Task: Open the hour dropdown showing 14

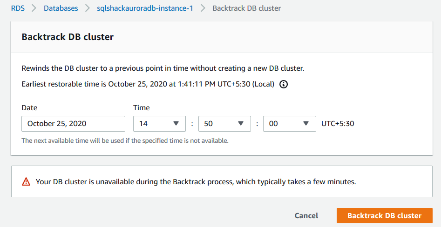Action: tap(159, 124)
